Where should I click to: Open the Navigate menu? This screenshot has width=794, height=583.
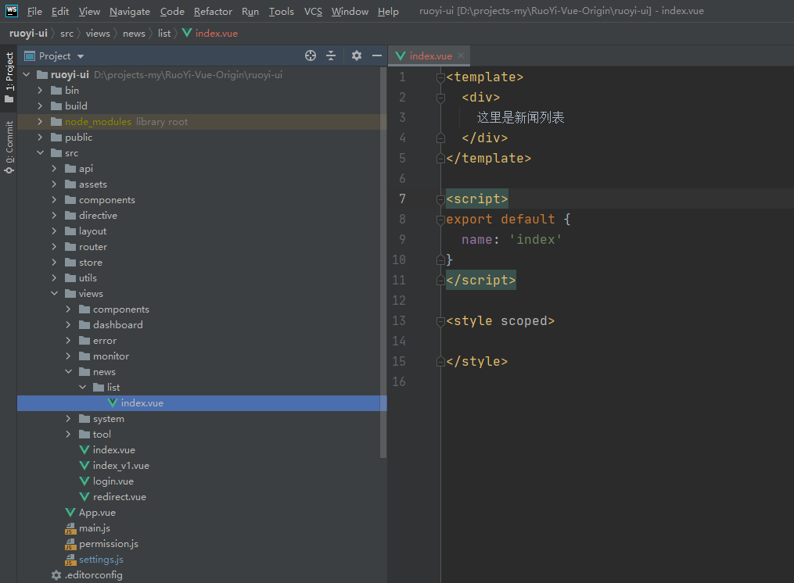tap(130, 11)
